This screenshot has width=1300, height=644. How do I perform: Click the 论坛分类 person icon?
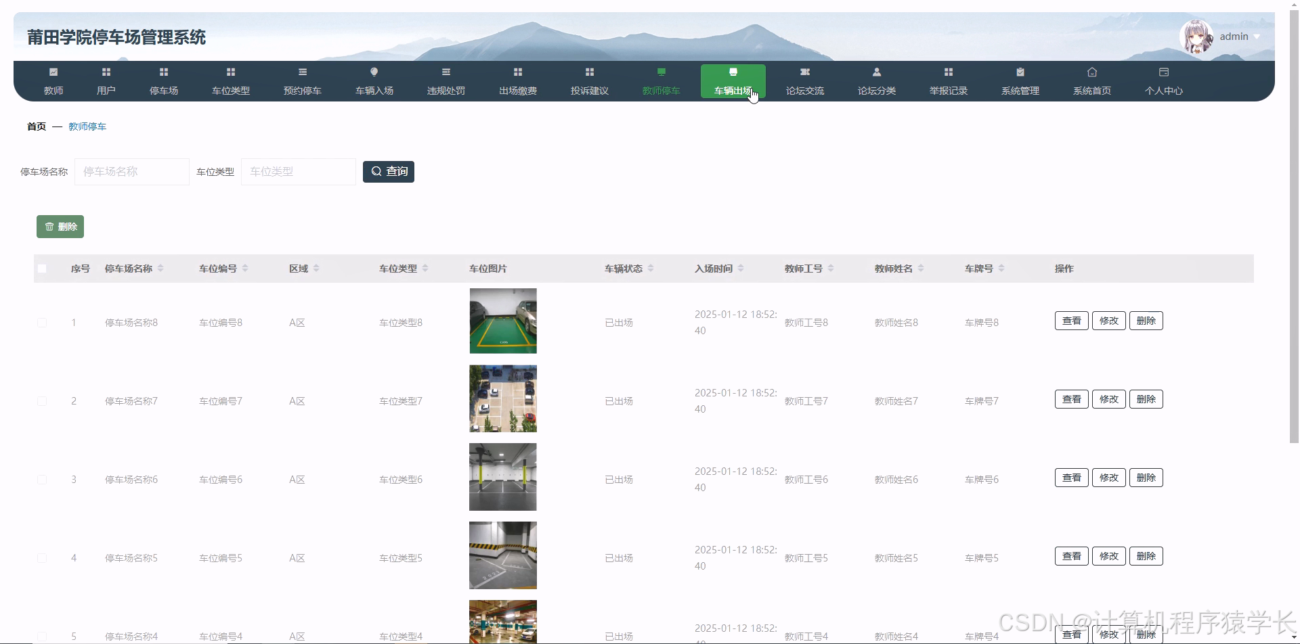[x=877, y=72]
